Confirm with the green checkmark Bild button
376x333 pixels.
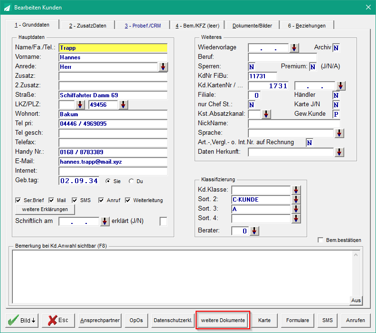tap(22, 320)
